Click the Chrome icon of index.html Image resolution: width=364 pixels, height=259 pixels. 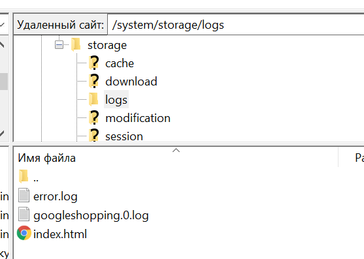24,233
